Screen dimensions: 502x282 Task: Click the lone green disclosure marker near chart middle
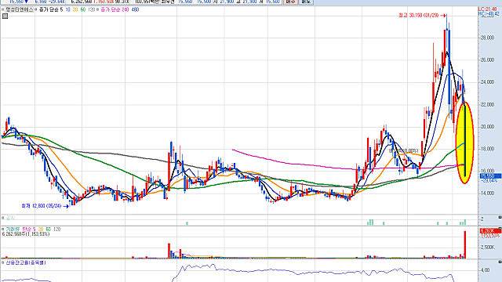pyautogui.click(x=187, y=223)
